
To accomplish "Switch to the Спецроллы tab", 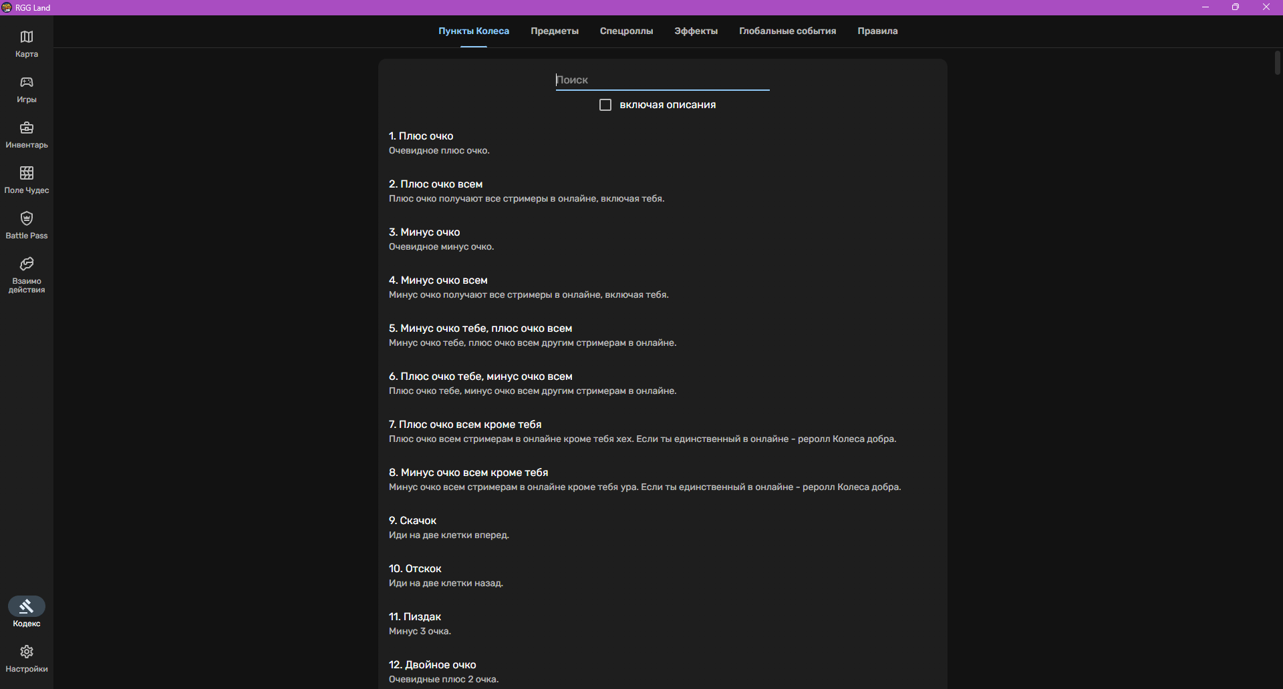I will click(x=626, y=31).
